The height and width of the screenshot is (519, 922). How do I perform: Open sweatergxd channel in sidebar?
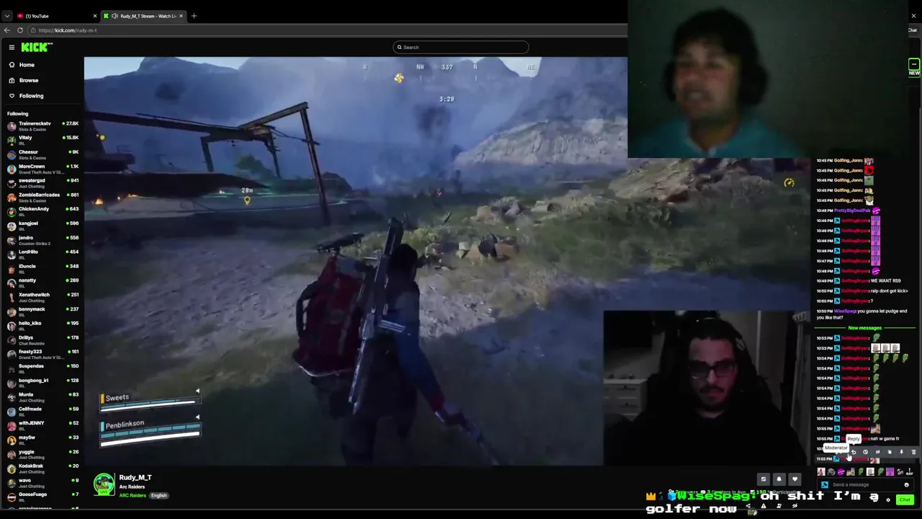[x=43, y=182]
